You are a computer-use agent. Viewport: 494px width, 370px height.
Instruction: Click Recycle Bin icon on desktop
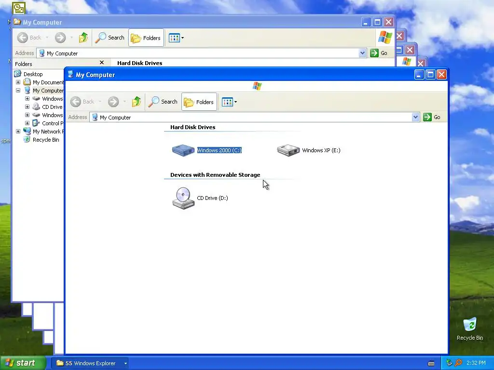click(x=470, y=325)
